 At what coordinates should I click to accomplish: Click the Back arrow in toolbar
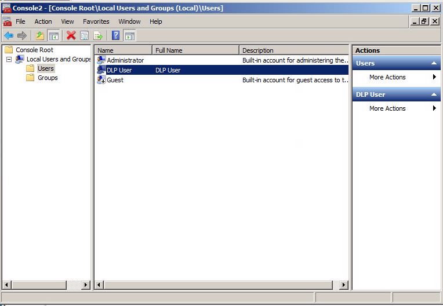9,35
